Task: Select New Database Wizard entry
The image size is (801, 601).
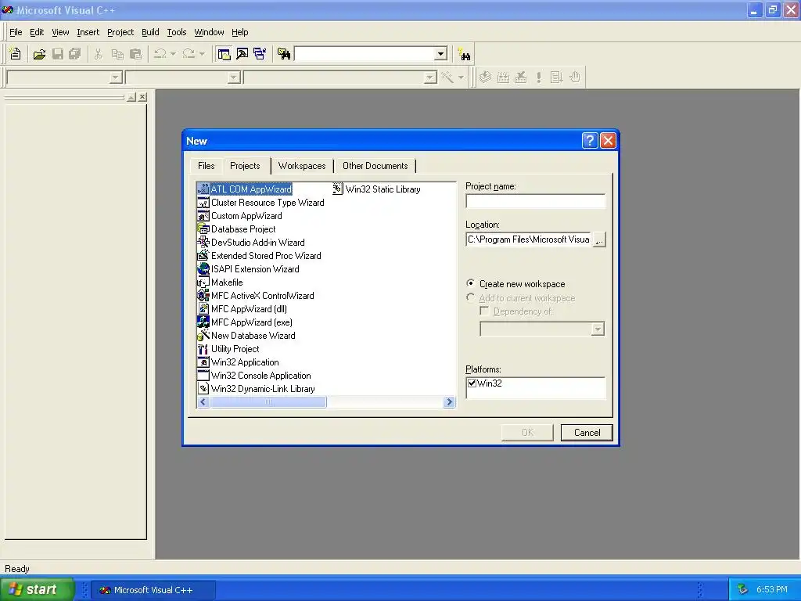Action: 246,335
